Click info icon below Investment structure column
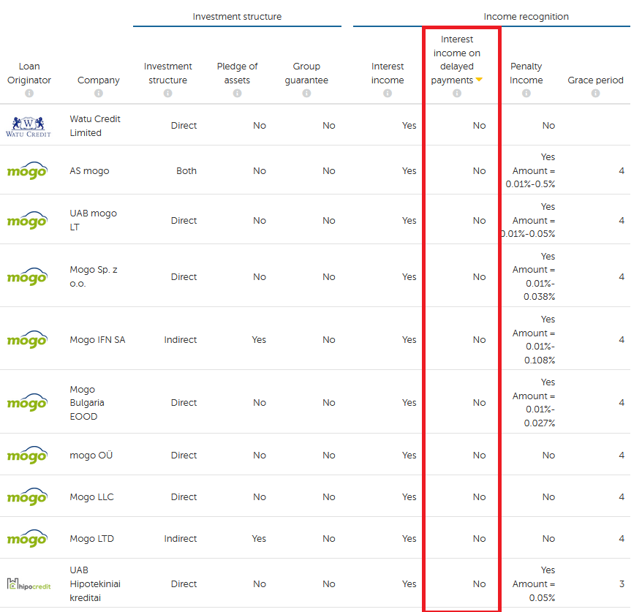Viewport: 642px width, 612px height. [167, 94]
